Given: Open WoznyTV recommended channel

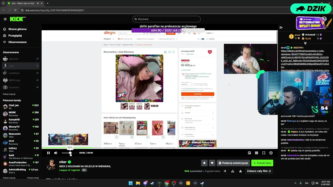Looking at the screenshot, I should click(x=21, y=128).
